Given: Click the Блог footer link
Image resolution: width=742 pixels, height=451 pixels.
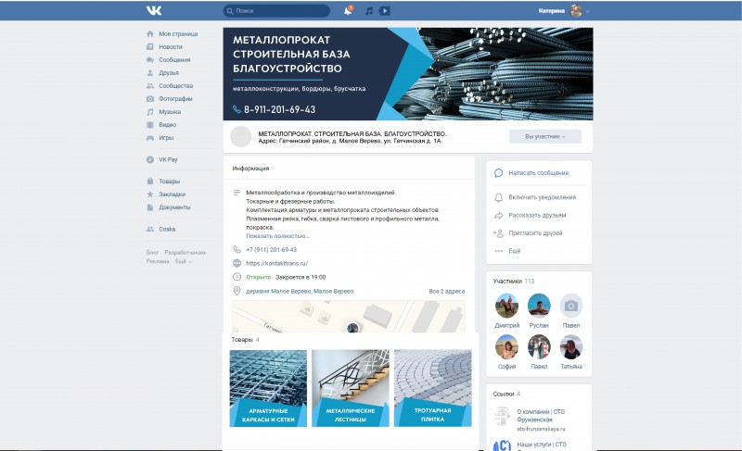Looking at the screenshot, I should 152,253.
